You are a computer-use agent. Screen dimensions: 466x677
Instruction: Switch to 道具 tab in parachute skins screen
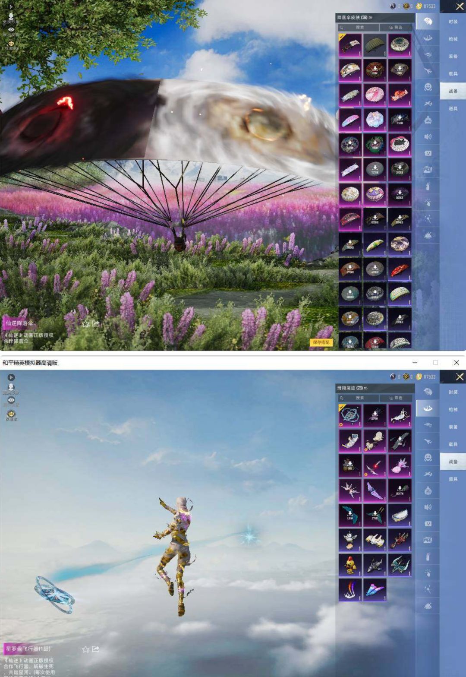(x=453, y=108)
